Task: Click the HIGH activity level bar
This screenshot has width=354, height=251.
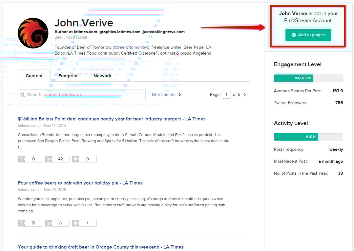Action: (x=296, y=137)
